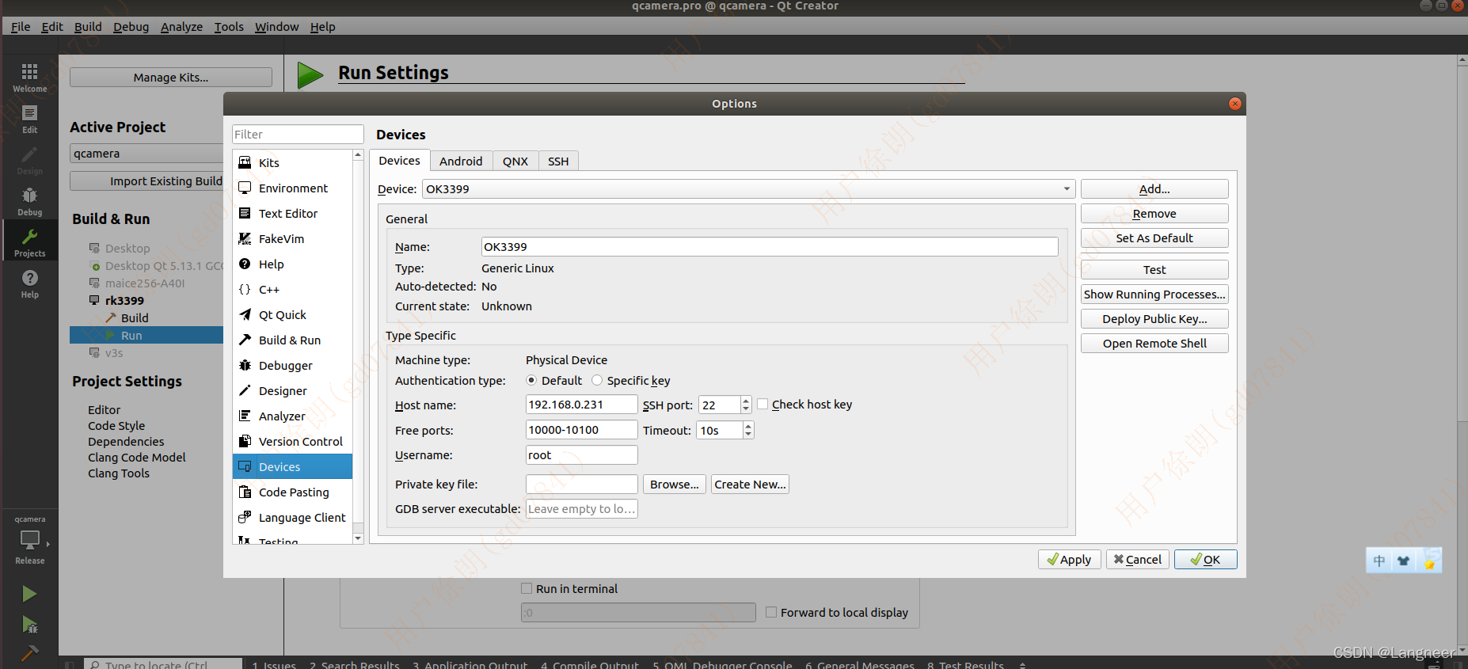Expand the Device OK3399 dropdown
The width and height of the screenshot is (1468, 669).
pos(748,188)
